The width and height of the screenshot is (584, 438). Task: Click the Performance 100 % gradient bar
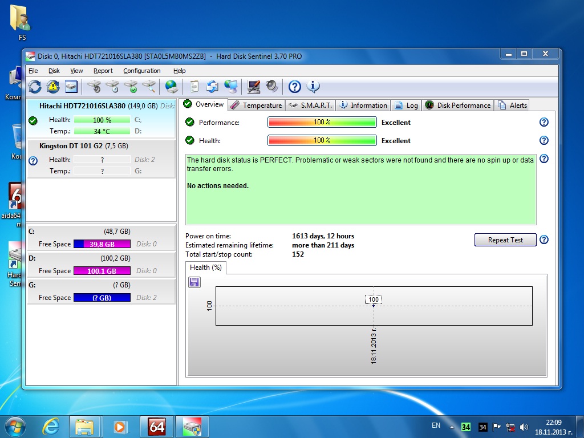point(322,122)
